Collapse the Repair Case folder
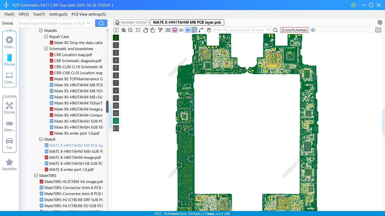Screen dimensions: 385x216 point(46,37)
